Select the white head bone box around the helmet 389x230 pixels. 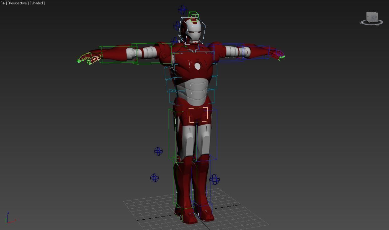[x=192, y=31]
